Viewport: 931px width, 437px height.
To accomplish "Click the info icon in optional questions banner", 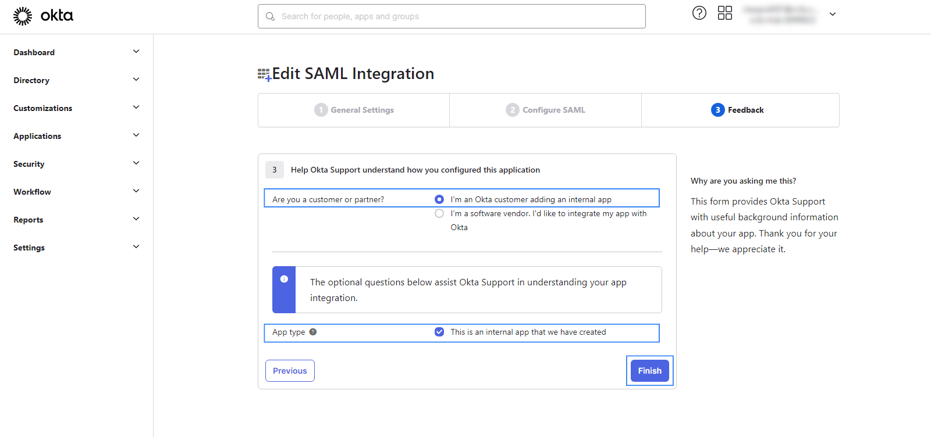I will coord(284,279).
